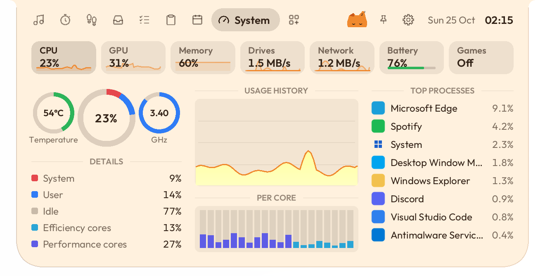Click the TOP PROCESSES heading
This screenshot has width=545, height=276.
[443, 91]
